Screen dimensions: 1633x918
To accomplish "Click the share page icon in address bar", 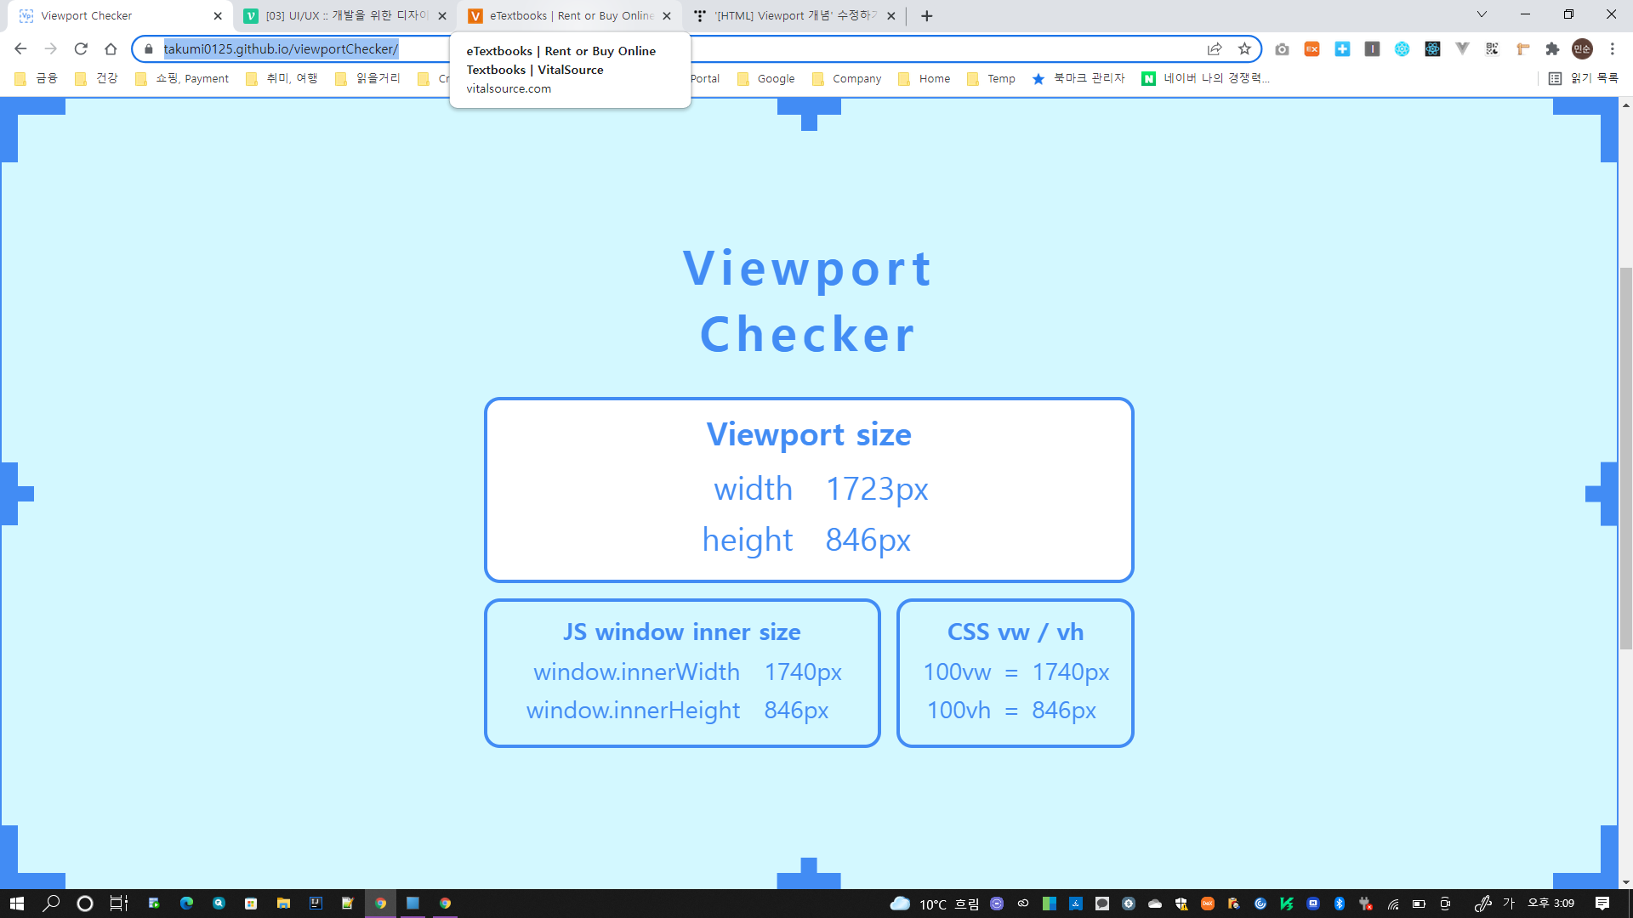I will click(1215, 49).
